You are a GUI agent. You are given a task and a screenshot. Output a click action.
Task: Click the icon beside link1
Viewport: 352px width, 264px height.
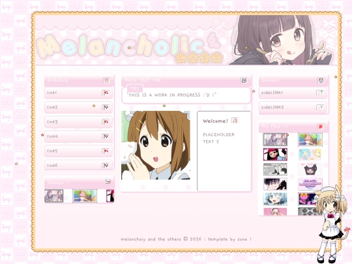(106, 93)
